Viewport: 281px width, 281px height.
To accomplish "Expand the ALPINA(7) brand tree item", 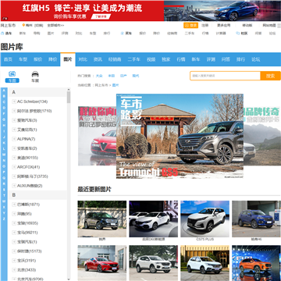I will click(x=14, y=139).
